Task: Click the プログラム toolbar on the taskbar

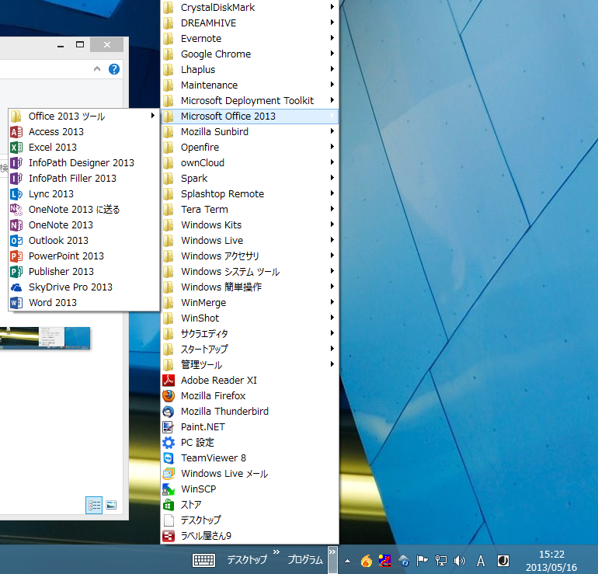Action: (304, 559)
